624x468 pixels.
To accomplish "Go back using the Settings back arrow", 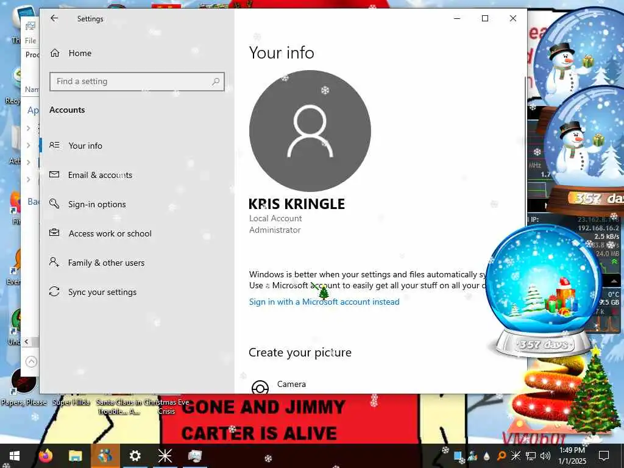I will (54, 18).
